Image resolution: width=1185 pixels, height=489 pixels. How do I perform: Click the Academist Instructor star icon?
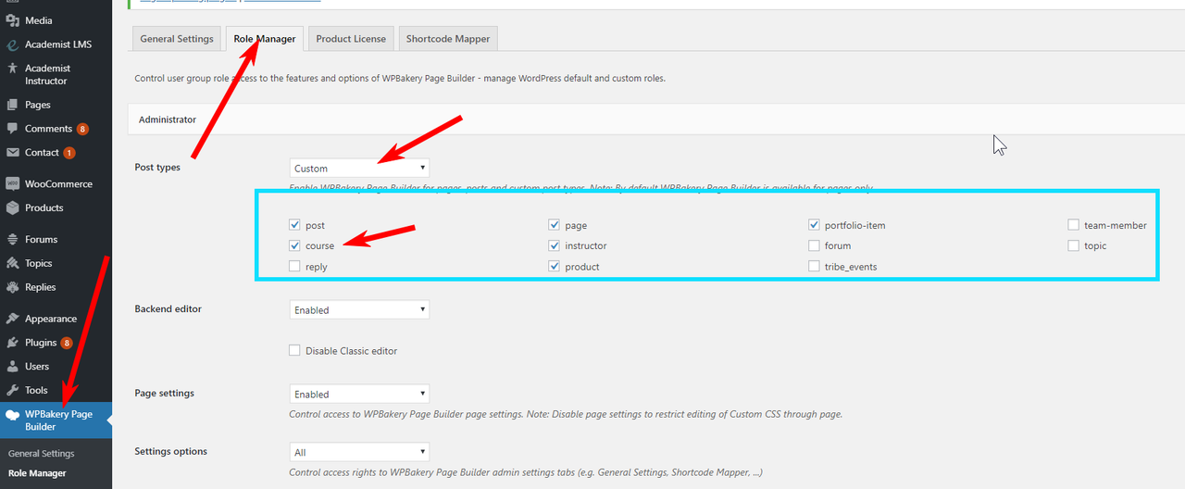(x=12, y=69)
